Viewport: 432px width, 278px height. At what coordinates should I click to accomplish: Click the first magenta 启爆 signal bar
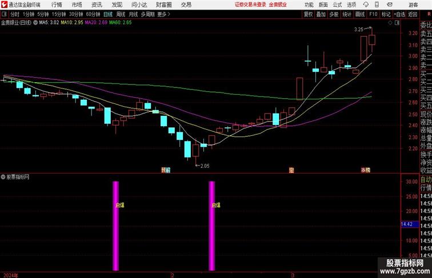pyautogui.click(x=115, y=225)
